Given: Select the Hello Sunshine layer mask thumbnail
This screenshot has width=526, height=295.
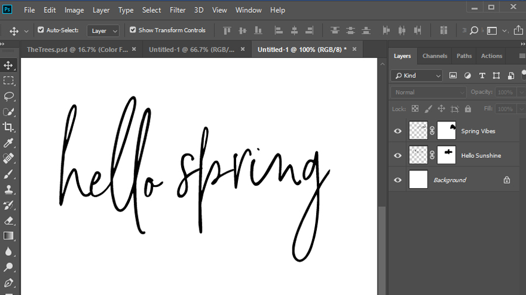Looking at the screenshot, I should pyautogui.click(x=447, y=155).
